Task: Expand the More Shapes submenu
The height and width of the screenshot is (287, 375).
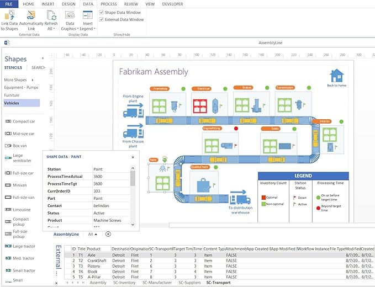Action: [33, 80]
